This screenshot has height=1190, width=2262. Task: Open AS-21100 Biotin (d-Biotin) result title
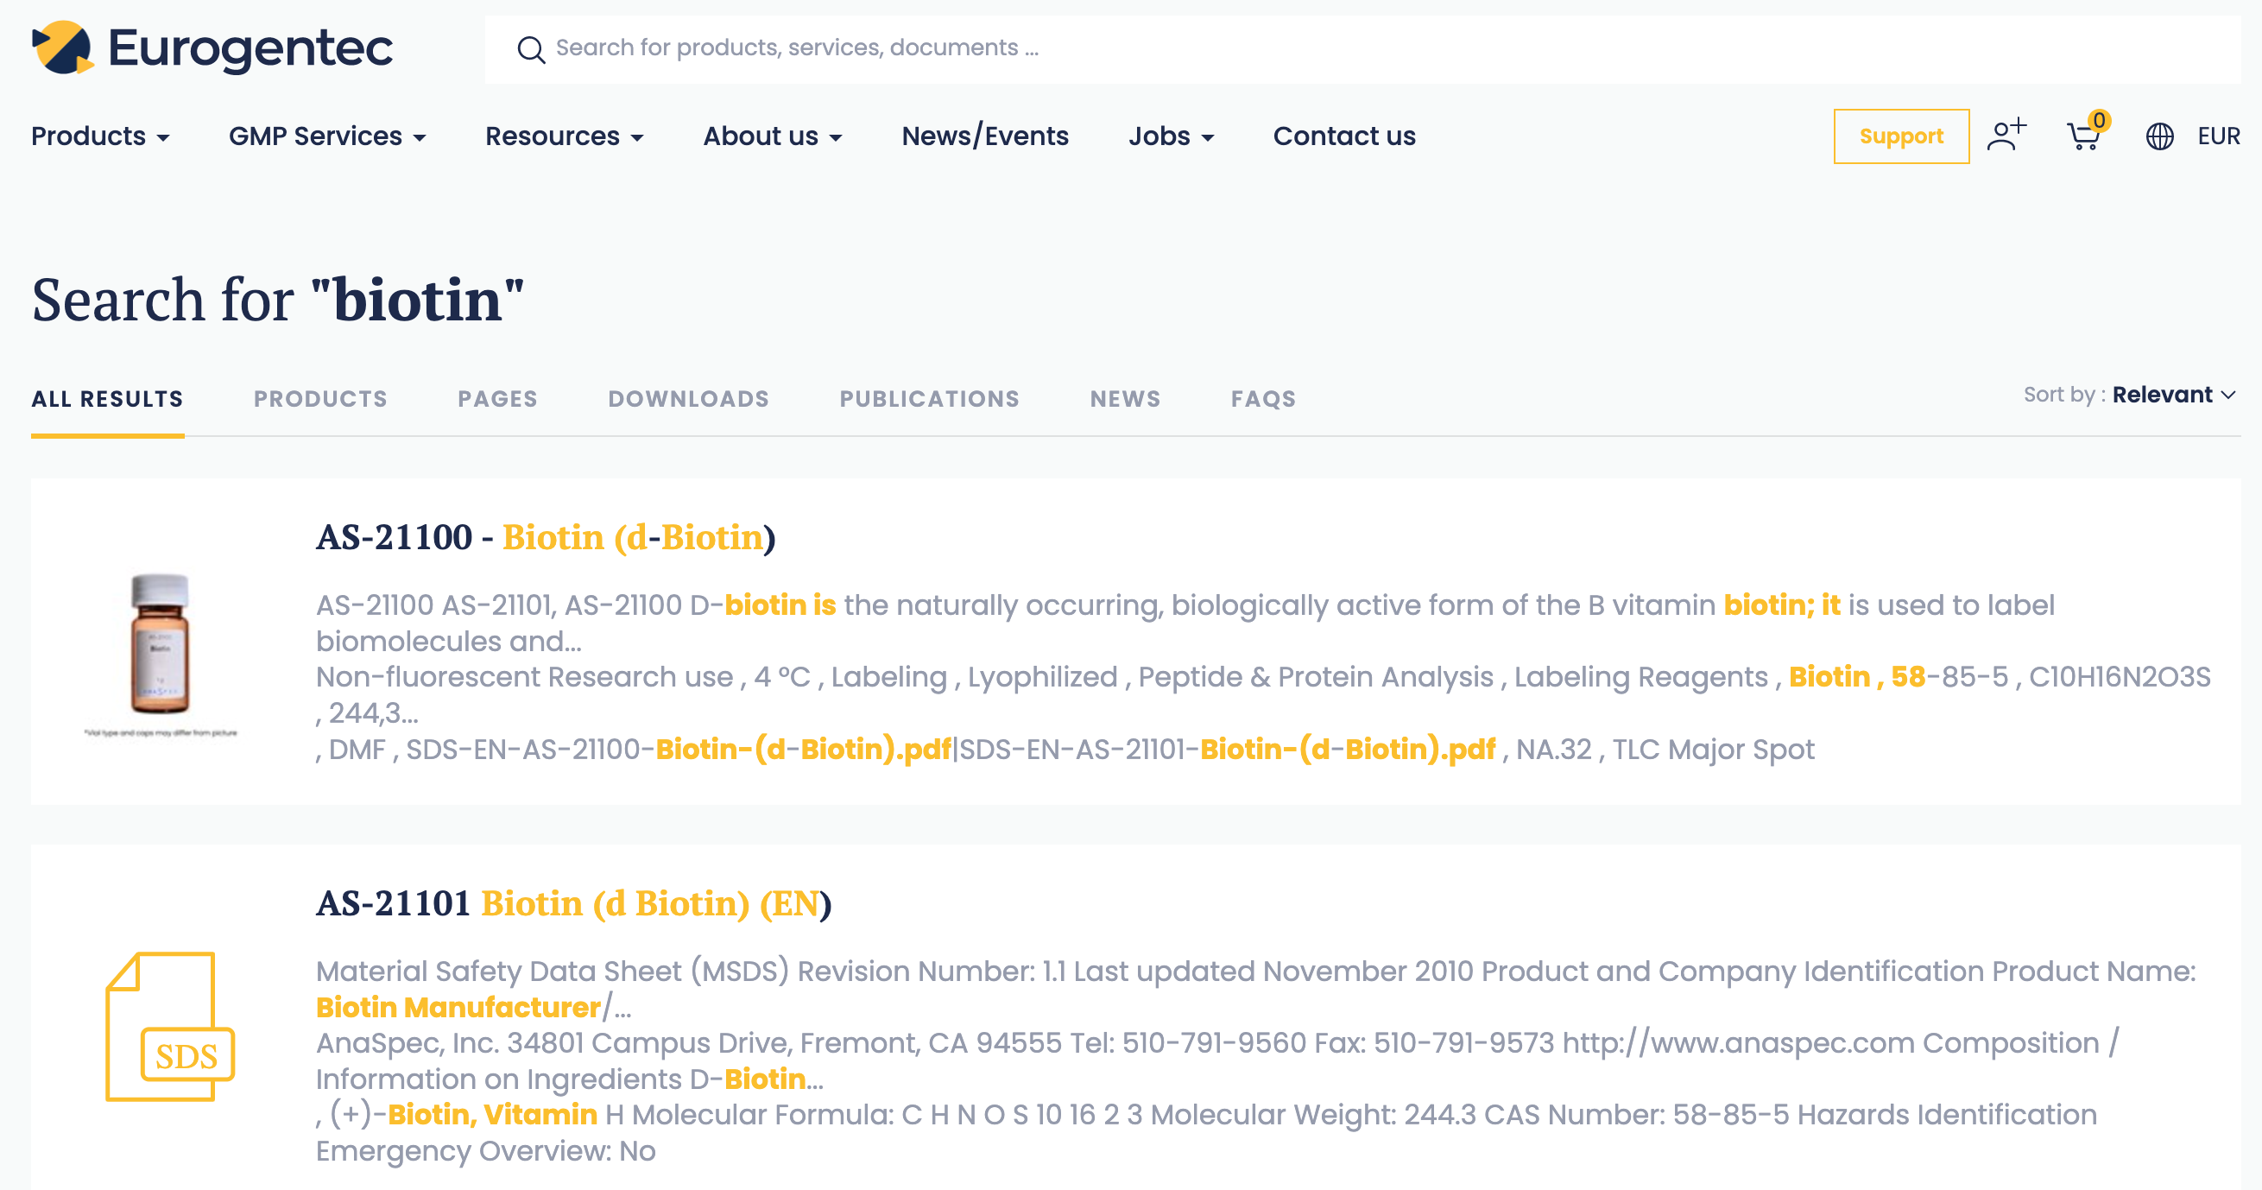tap(546, 536)
